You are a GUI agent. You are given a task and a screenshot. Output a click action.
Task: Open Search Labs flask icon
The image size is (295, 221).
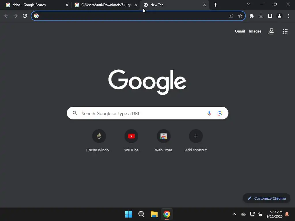[271, 31]
